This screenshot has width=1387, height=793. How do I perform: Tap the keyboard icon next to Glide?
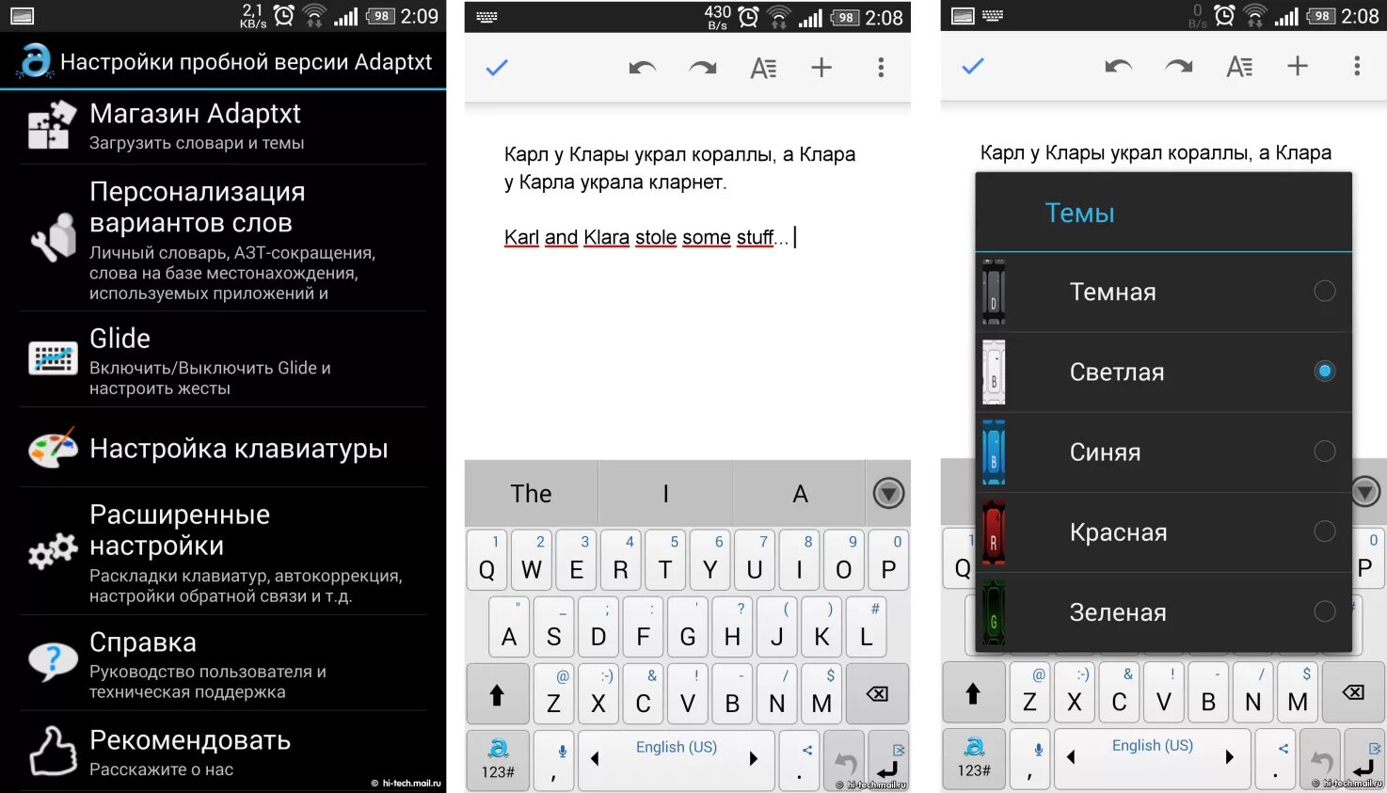[53, 359]
